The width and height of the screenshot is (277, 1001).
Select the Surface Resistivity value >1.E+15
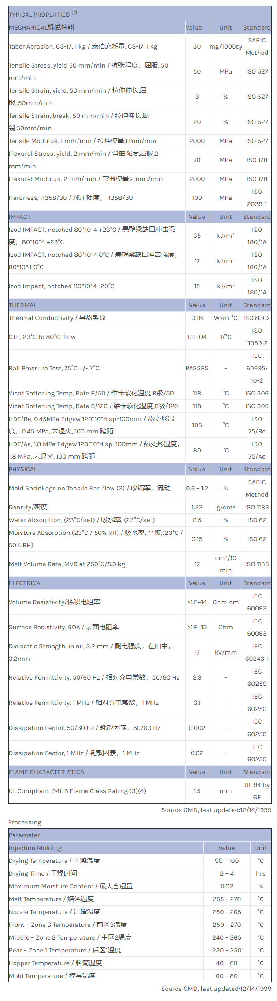click(197, 627)
